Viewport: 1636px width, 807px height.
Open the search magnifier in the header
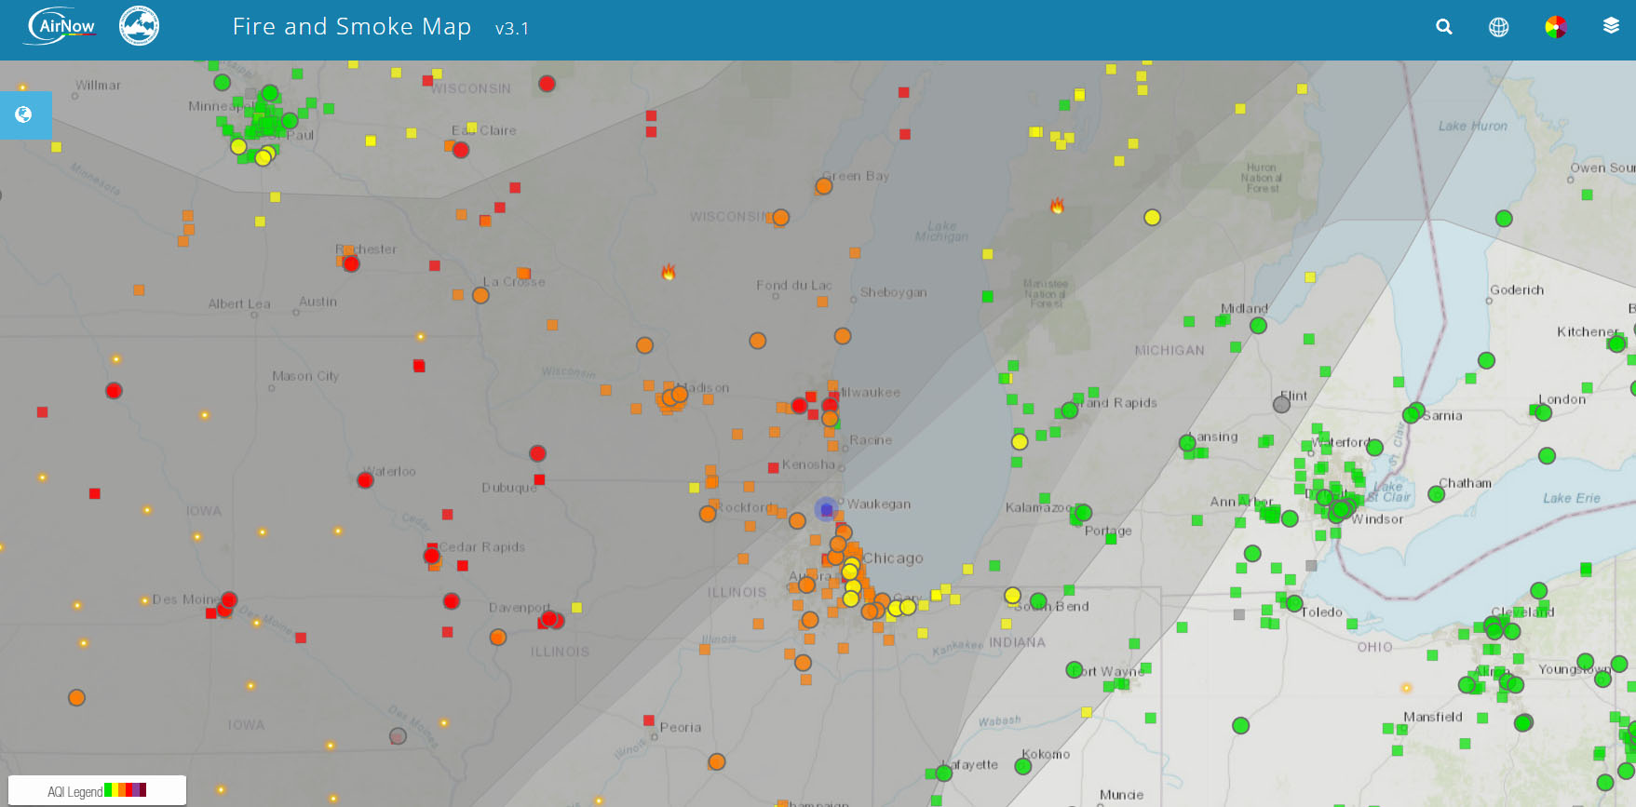pyautogui.click(x=1444, y=27)
